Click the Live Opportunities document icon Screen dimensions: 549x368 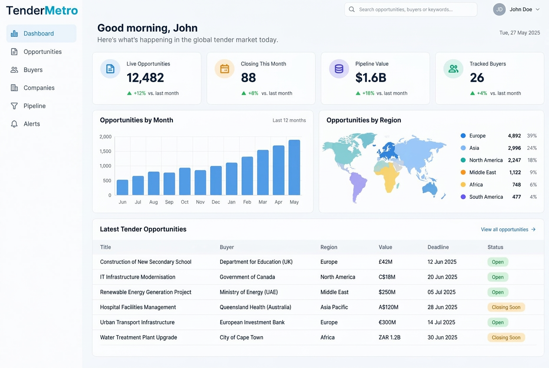coord(110,69)
